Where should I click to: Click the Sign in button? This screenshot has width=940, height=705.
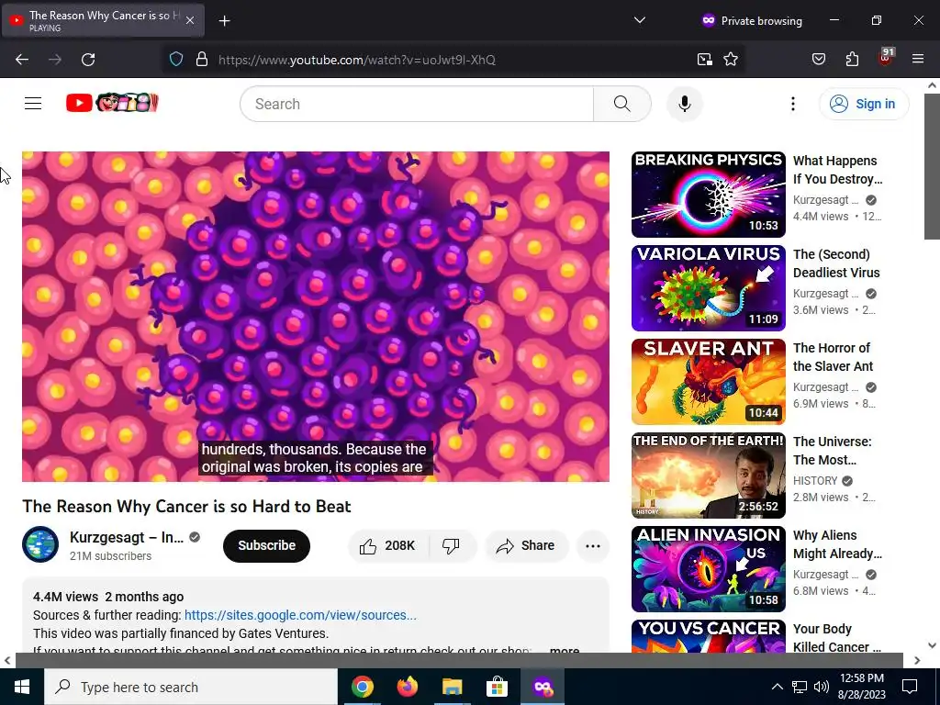click(864, 104)
